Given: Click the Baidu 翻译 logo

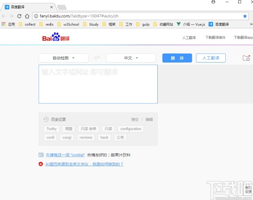Looking at the screenshot, I should pos(56,37).
